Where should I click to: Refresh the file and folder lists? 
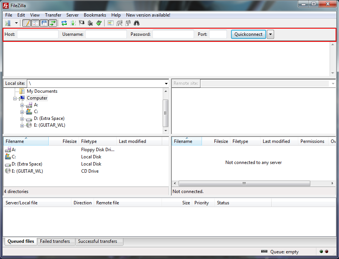(x=64, y=23)
